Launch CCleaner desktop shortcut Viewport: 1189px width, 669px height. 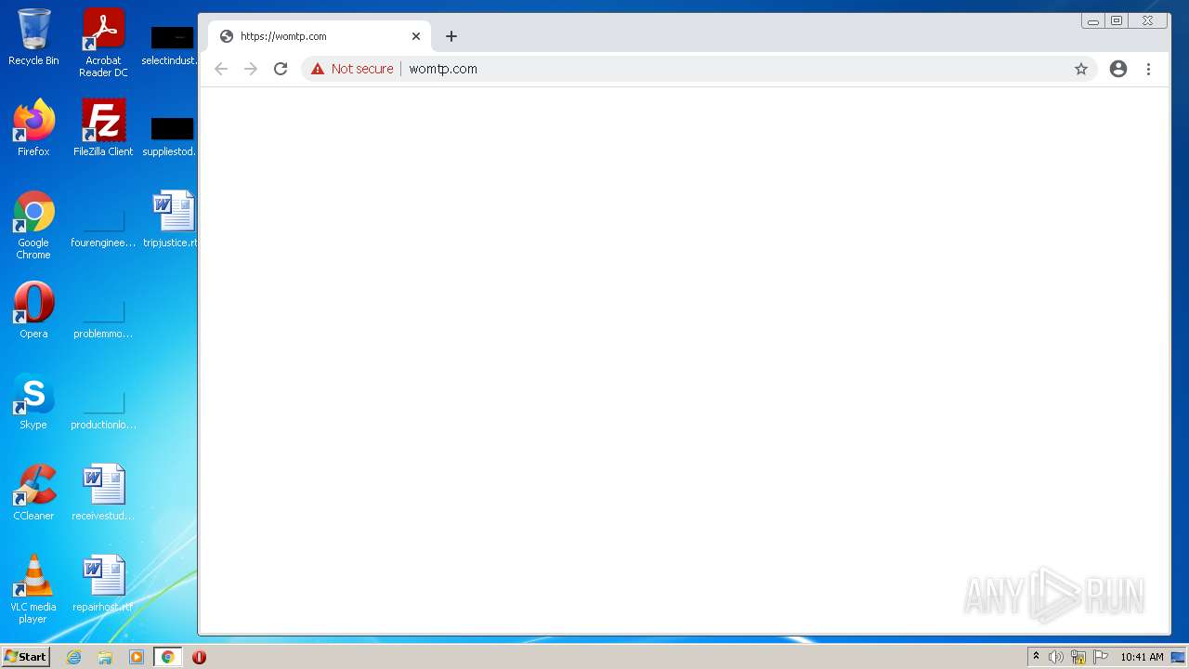pos(33,492)
